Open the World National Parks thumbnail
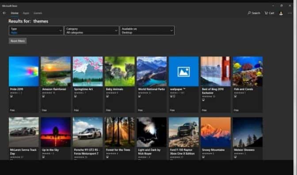 (x=152, y=72)
